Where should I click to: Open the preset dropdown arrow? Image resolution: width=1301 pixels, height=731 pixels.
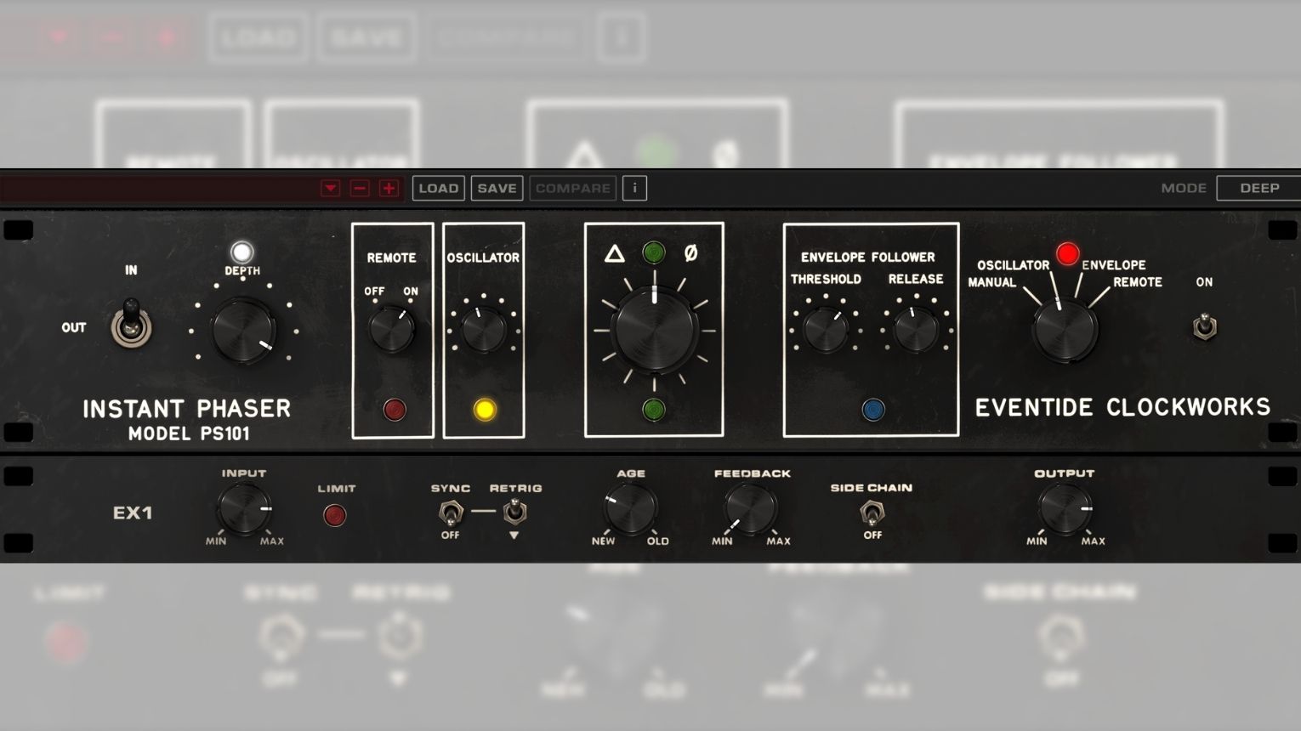pyautogui.click(x=331, y=188)
